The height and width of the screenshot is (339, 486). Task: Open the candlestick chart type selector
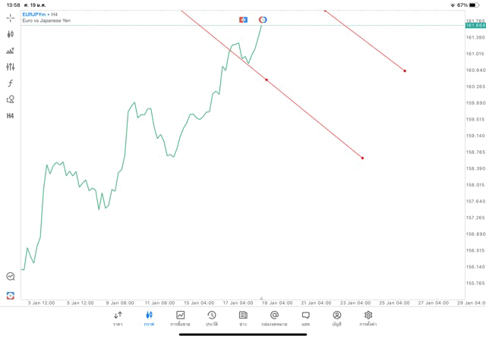coord(11,34)
